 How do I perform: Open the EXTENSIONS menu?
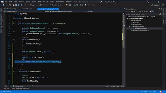[x=60, y=2]
